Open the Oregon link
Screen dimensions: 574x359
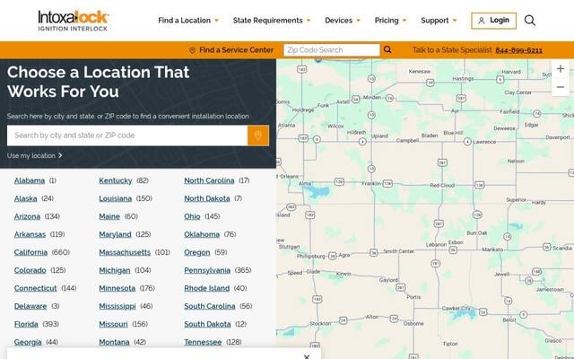[x=197, y=252]
